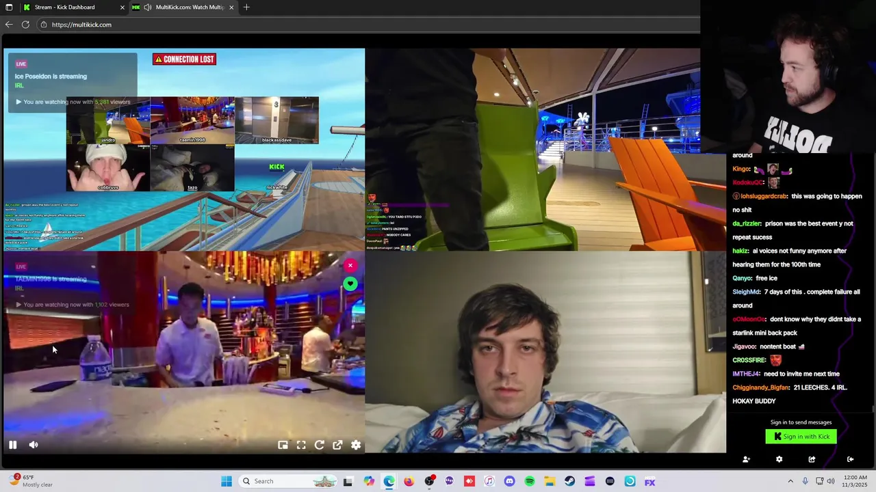
Task: Click chat username SleighMd
Action: [747, 292]
